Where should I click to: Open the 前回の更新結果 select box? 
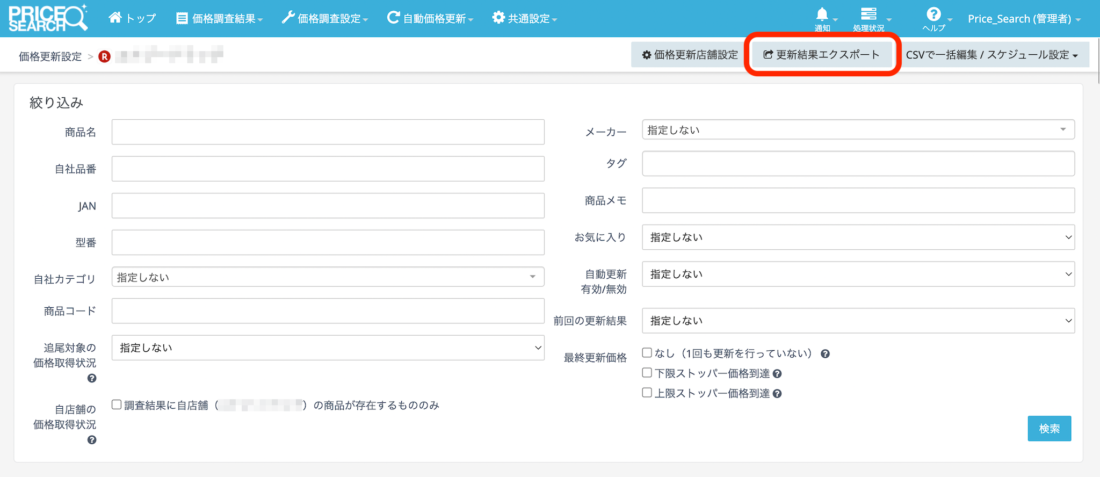[x=858, y=321]
